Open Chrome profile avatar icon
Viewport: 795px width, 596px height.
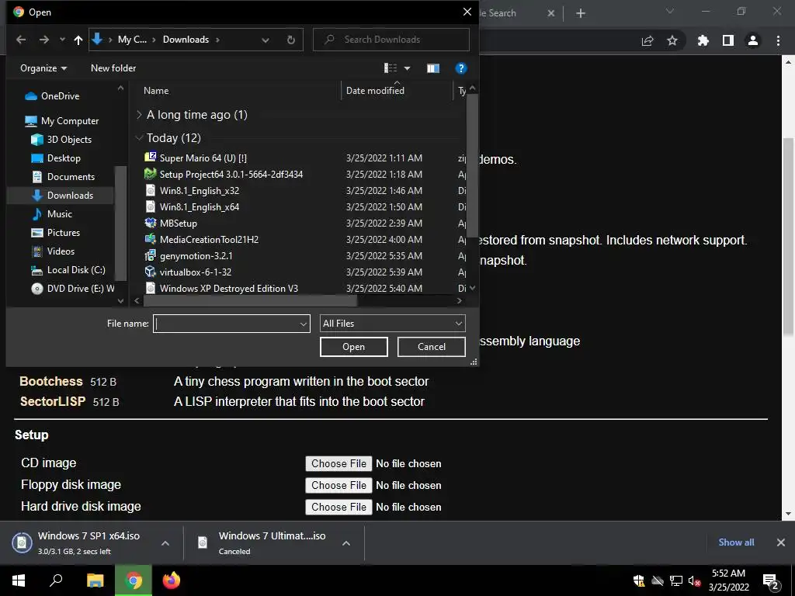click(753, 40)
